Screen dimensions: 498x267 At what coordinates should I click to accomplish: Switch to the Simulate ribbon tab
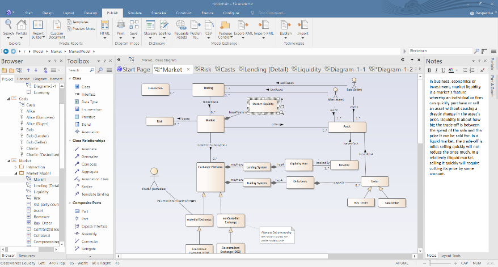pyautogui.click(x=134, y=12)
